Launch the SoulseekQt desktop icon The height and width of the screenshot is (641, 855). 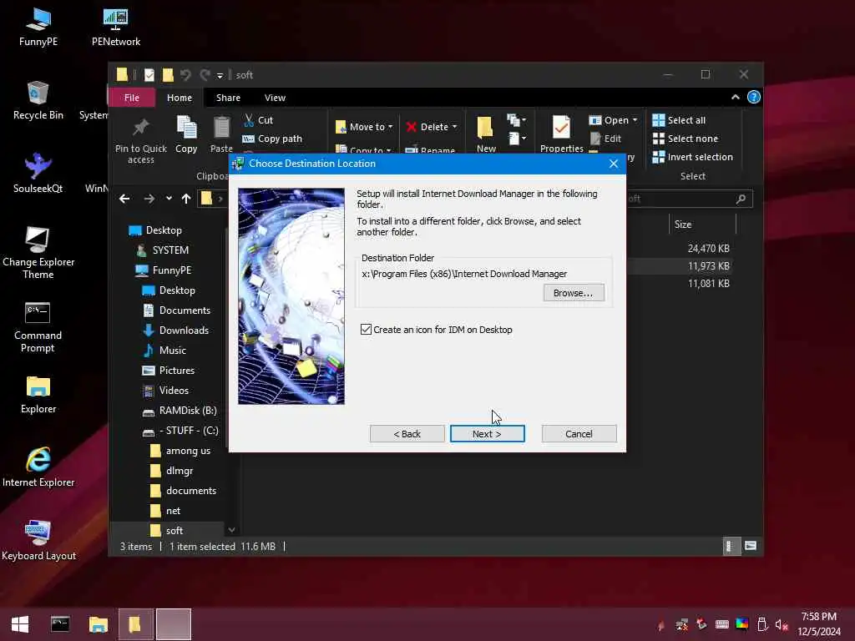point(38,174)
